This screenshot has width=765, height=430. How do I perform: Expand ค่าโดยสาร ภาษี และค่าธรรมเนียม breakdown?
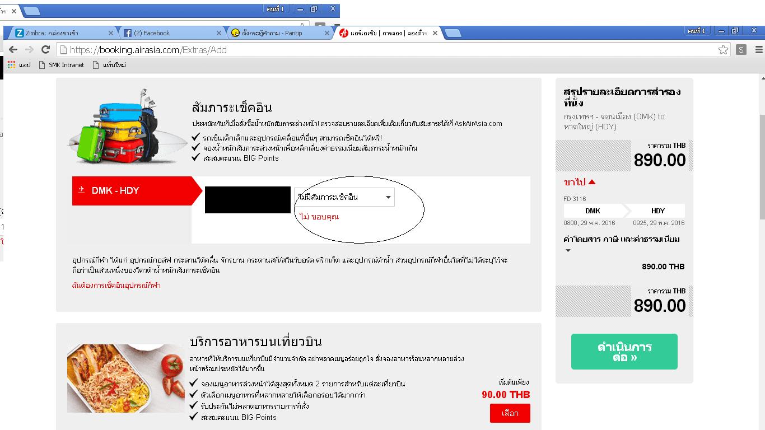pos(621,244)
